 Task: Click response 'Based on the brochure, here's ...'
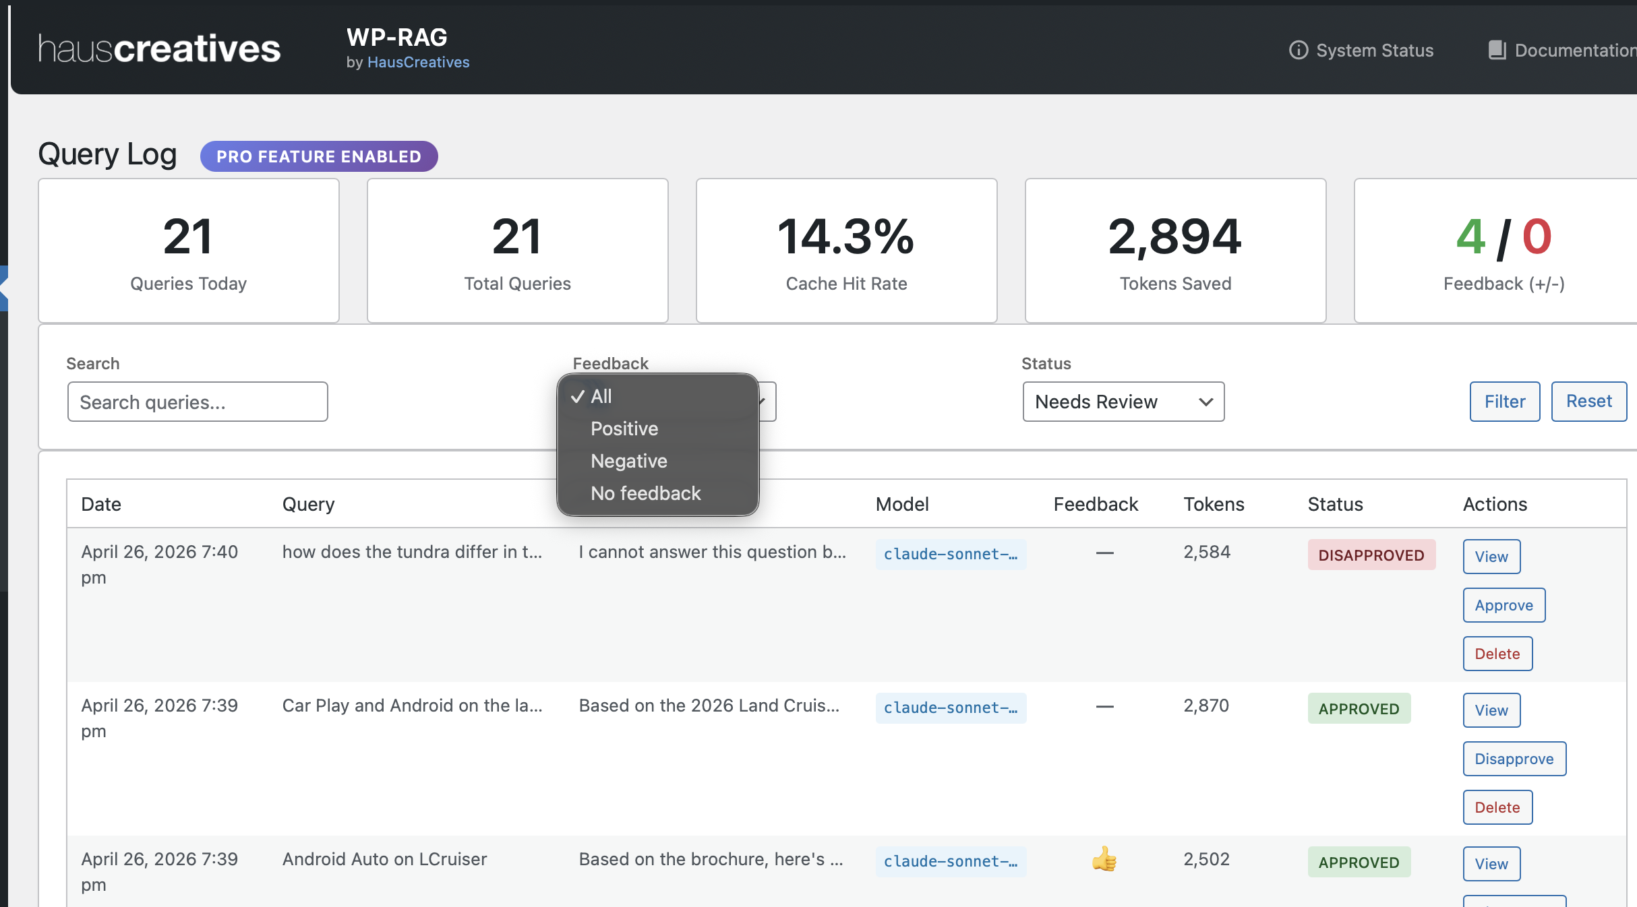point(711,859)
